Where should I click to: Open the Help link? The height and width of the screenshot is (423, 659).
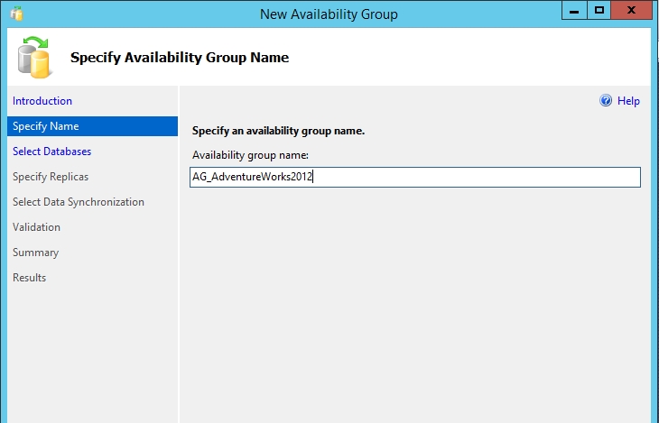[628, 101]
